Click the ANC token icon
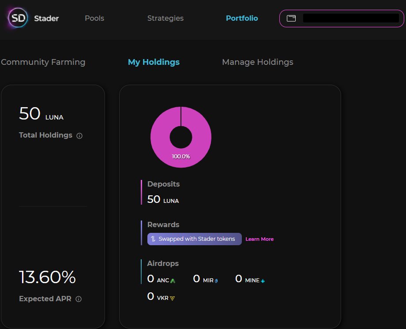 click(173, 280)
